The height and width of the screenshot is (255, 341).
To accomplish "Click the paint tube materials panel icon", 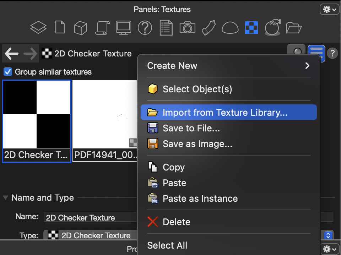I will 209,27.
